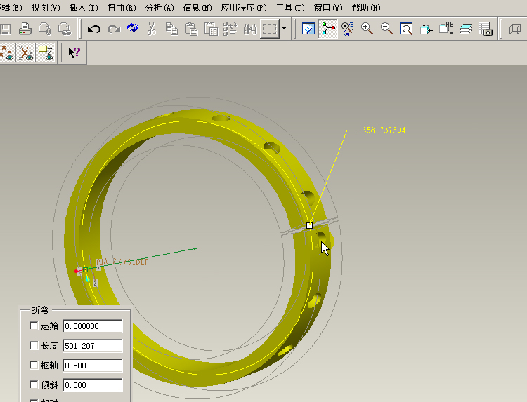Open the layers stack icon

pos(466,29)
